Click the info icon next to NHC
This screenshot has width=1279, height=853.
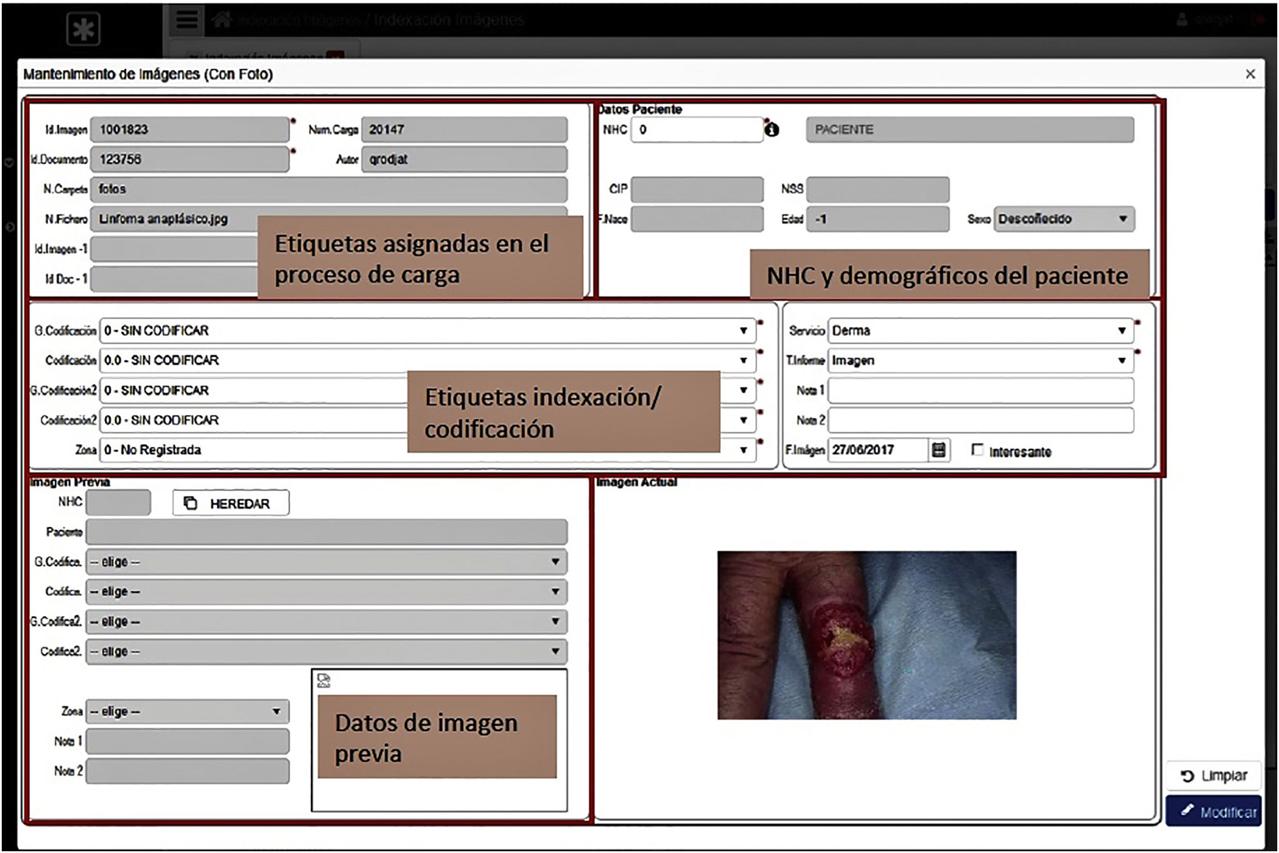pos(772,129)
